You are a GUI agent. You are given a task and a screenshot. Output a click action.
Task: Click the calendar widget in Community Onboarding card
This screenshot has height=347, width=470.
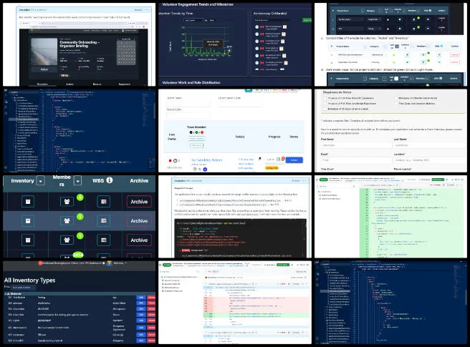[x=126, y=52]
